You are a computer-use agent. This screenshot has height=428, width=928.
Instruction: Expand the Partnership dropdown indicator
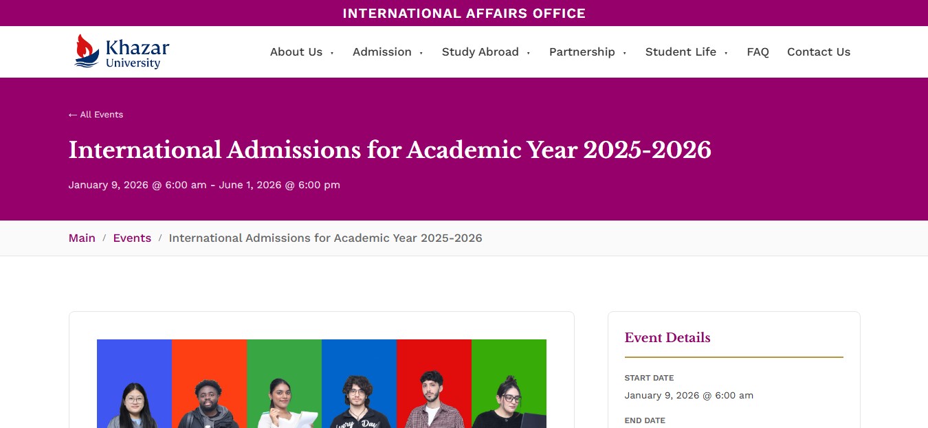[625, 53]
